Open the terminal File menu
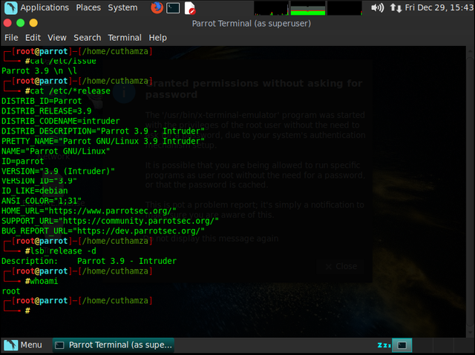 tap(11, 38)
